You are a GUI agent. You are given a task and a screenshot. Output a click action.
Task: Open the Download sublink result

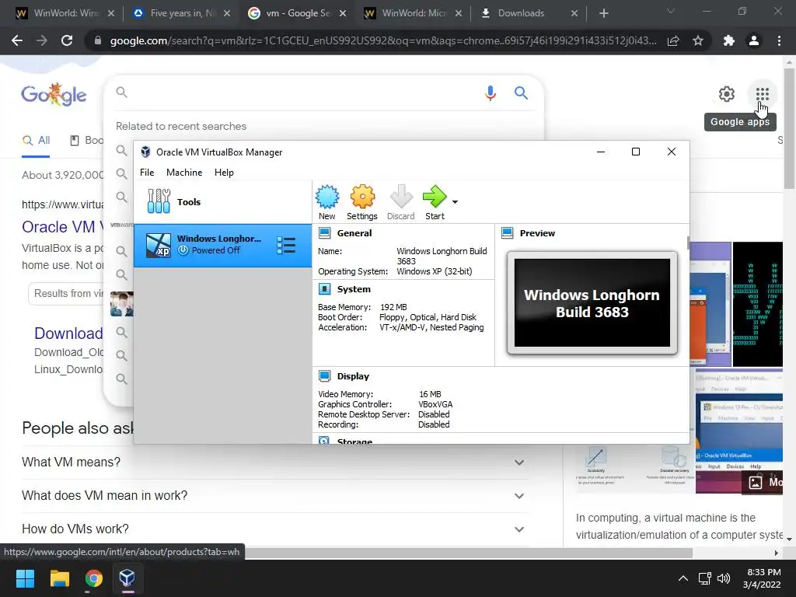click(68, 333)
